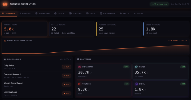Click the all systems live status badge

159,4
